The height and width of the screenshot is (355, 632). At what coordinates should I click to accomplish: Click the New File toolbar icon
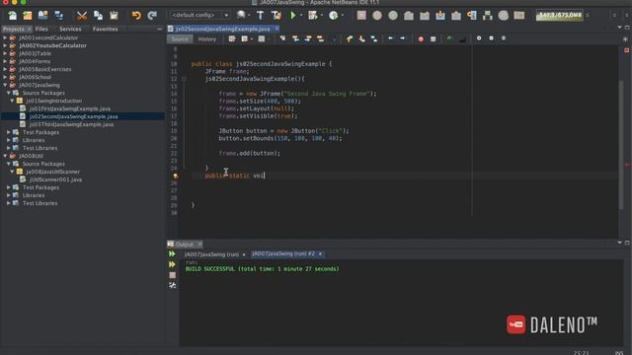pos(12,16)
